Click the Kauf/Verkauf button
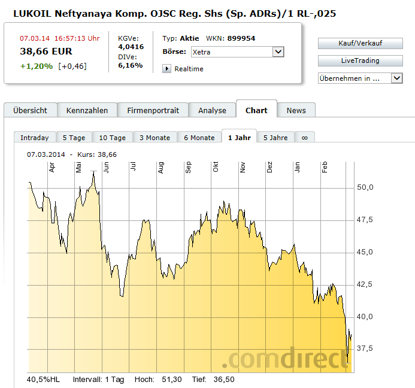Screen dimensions: 415x388 (x=361, y=43)
